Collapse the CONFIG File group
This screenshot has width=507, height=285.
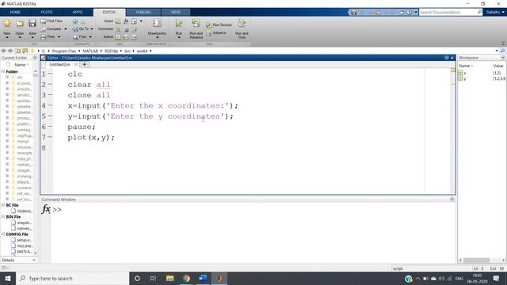click(3, 234)
